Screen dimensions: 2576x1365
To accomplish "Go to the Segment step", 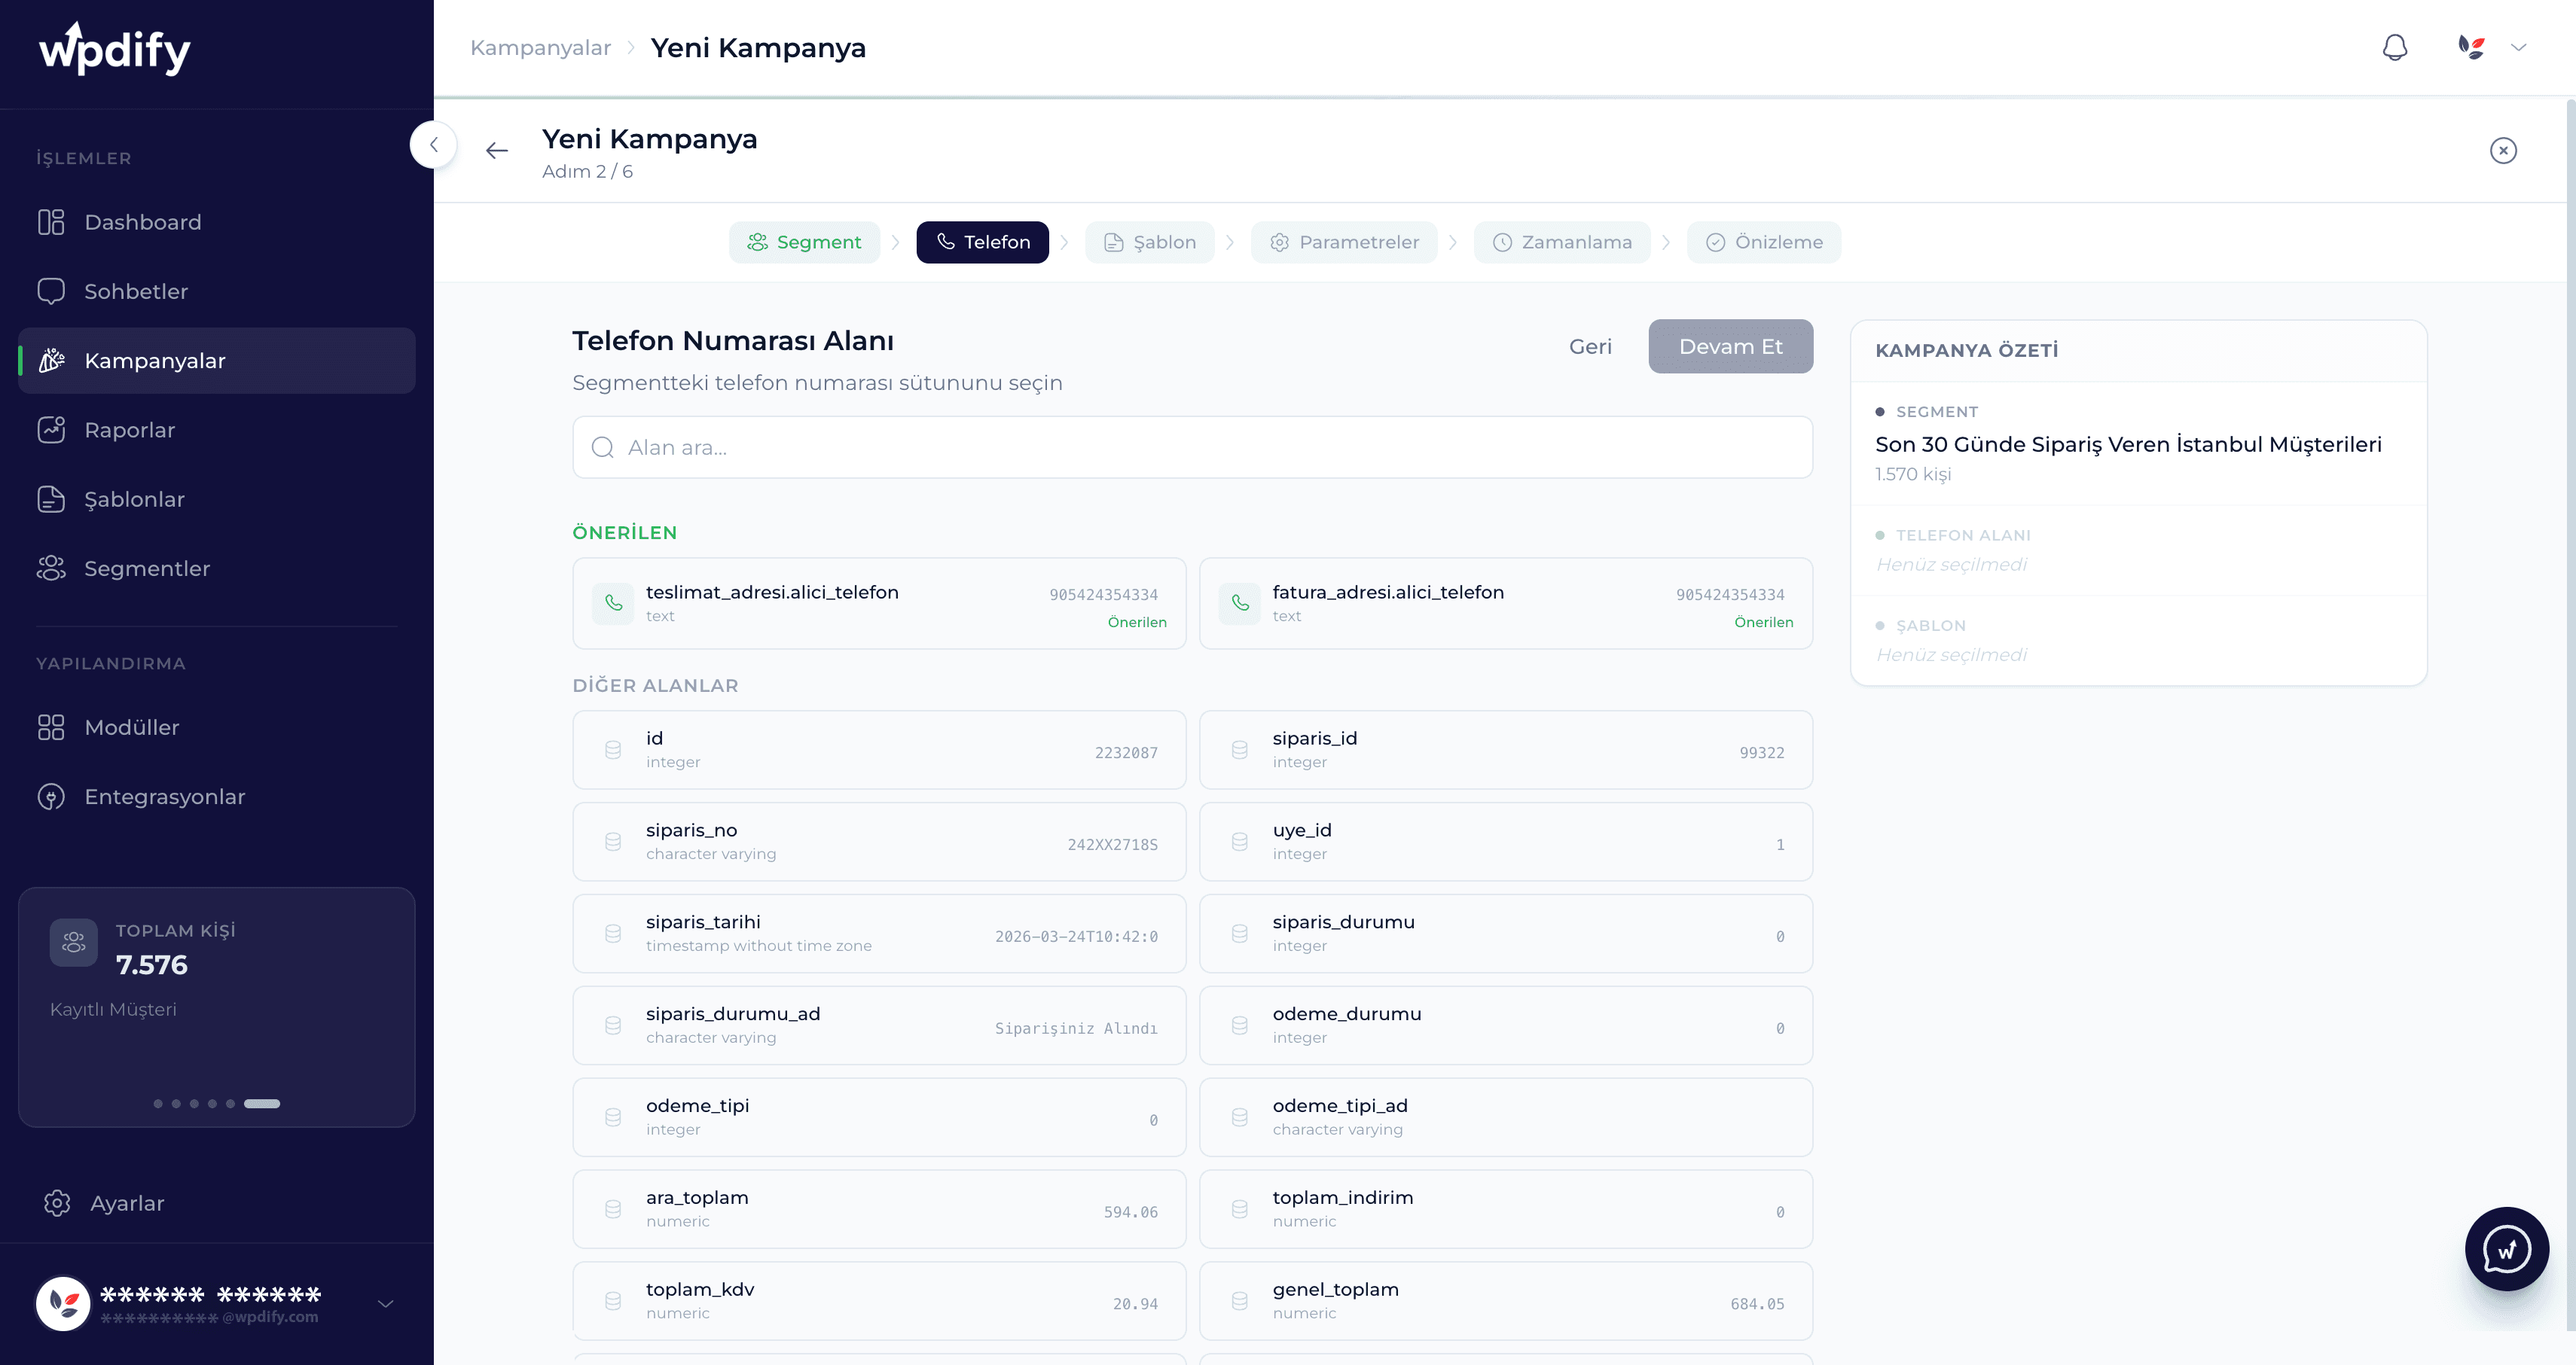I will (804, 242).
